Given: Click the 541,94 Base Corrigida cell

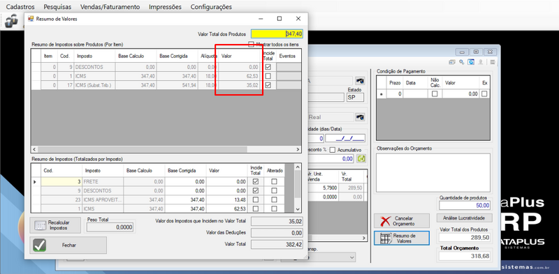Looking at the screenshot, I should tap(177, 85).
